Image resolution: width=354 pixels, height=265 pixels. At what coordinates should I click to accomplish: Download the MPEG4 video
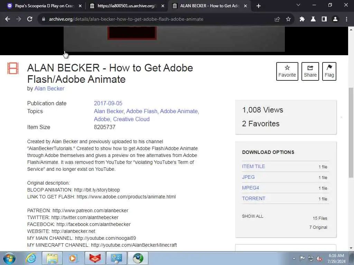[x=250, y=188]
